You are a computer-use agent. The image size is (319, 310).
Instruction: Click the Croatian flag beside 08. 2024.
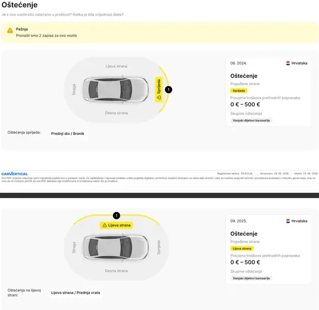pyautogui.click(x=288, y=63)
